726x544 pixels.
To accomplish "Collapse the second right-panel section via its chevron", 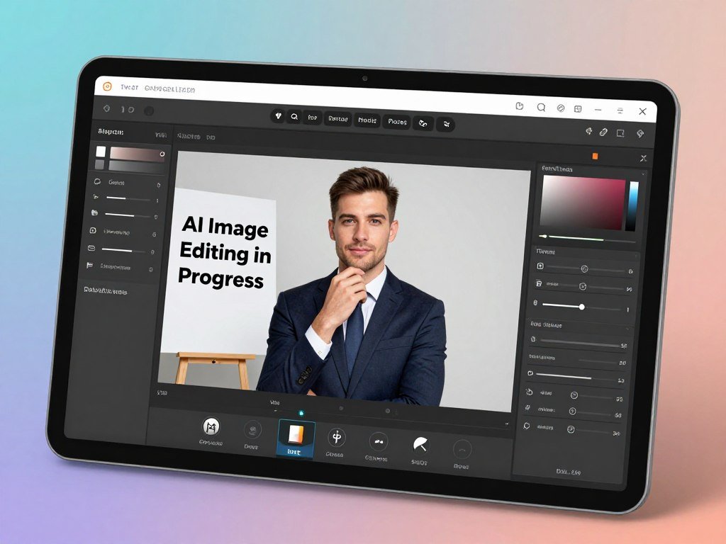I will [637, 256].
